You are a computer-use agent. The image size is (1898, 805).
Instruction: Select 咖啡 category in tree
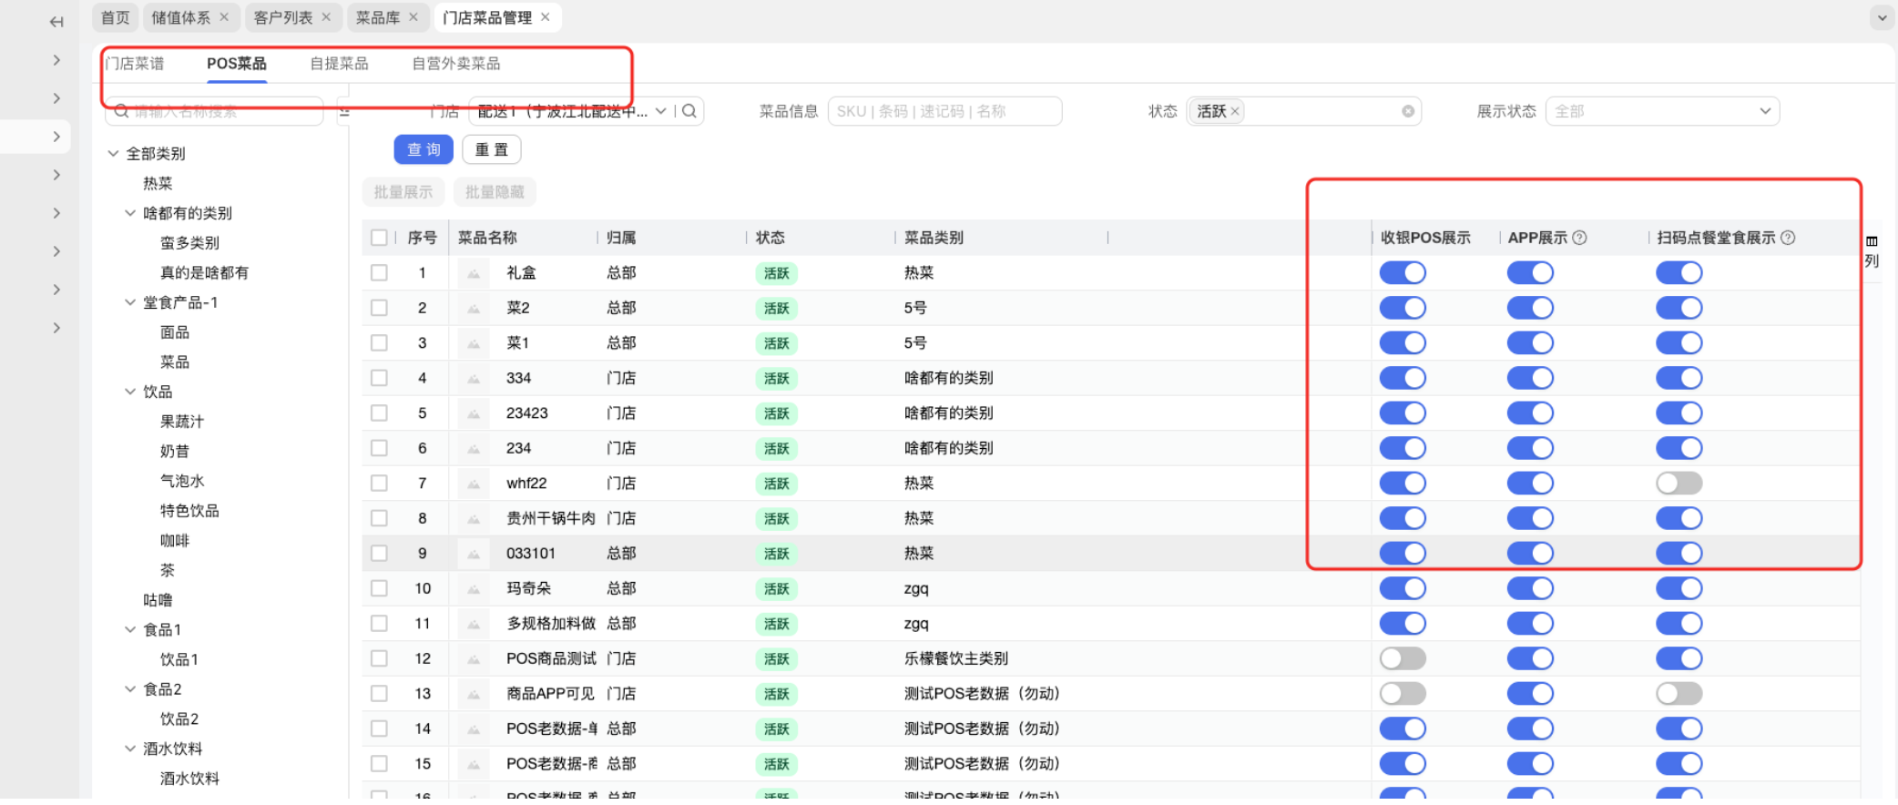pos(175,541)
